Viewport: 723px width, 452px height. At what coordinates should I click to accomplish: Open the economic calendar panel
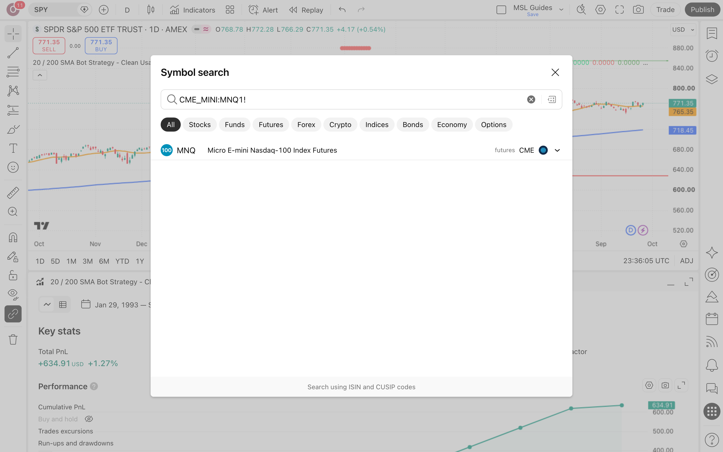click(x=712, y=319)
